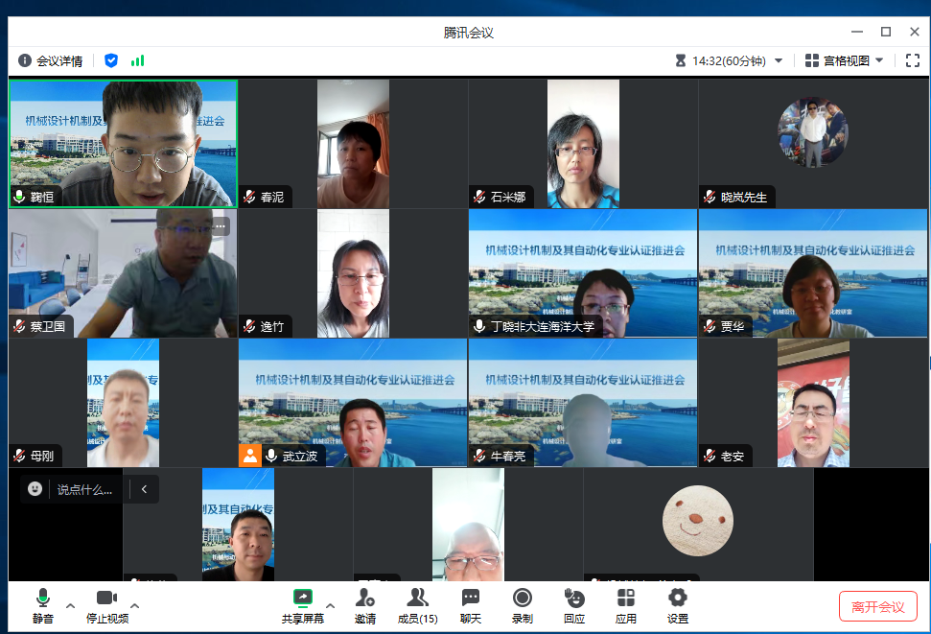Viewport: 931px width, 634px height.
Task: Expand the 14:32 meeting timer dropdown
Action: 778,60
